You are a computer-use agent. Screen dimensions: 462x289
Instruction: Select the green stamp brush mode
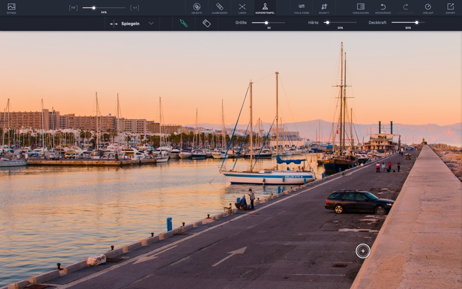(x=184, y=23)
